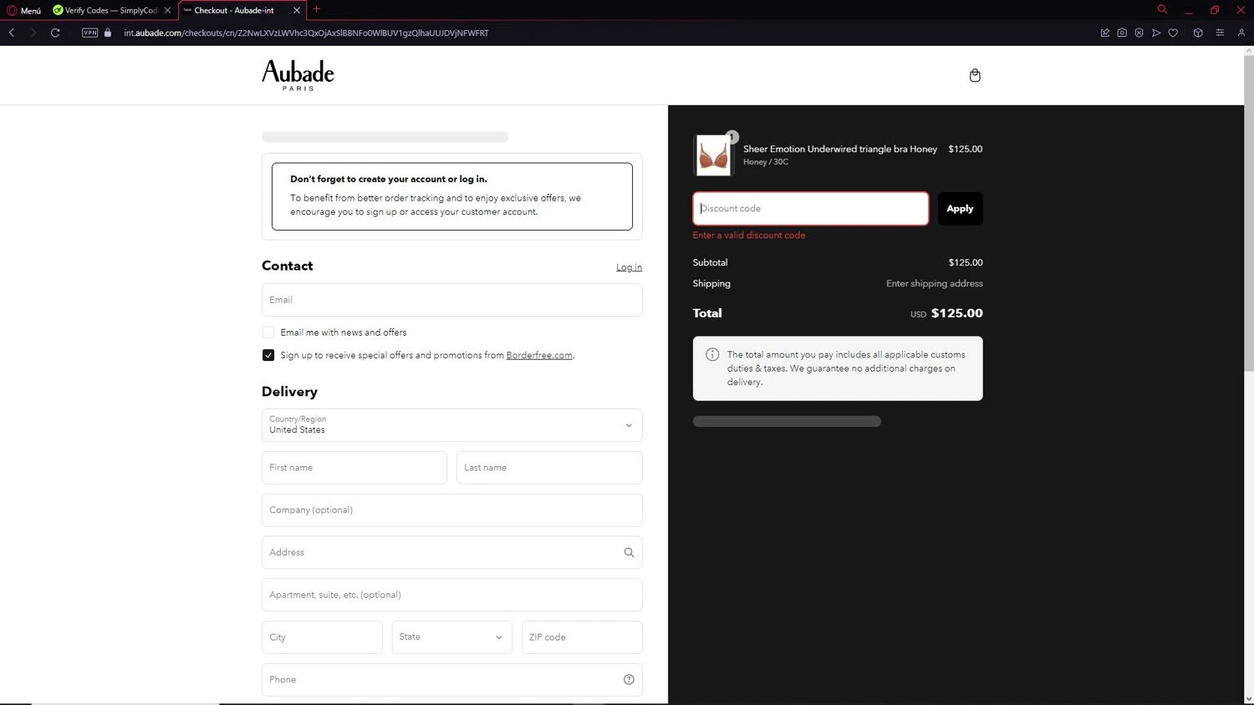Click the First name field
The width and height of the screenshot is (1254, 705).
(x=354, y=468)
